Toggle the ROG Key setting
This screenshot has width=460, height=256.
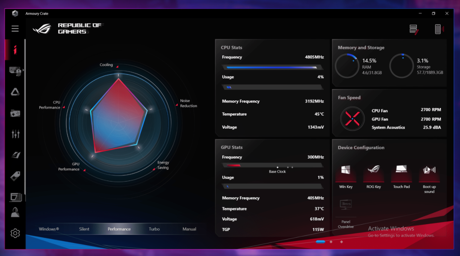tap(374, 176)
